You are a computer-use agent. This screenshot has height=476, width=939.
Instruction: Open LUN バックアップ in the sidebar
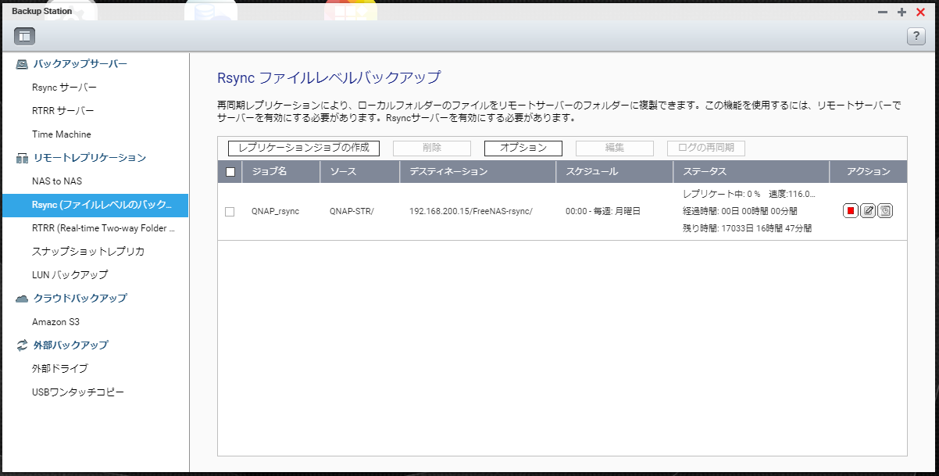click(x=70, y=275)
